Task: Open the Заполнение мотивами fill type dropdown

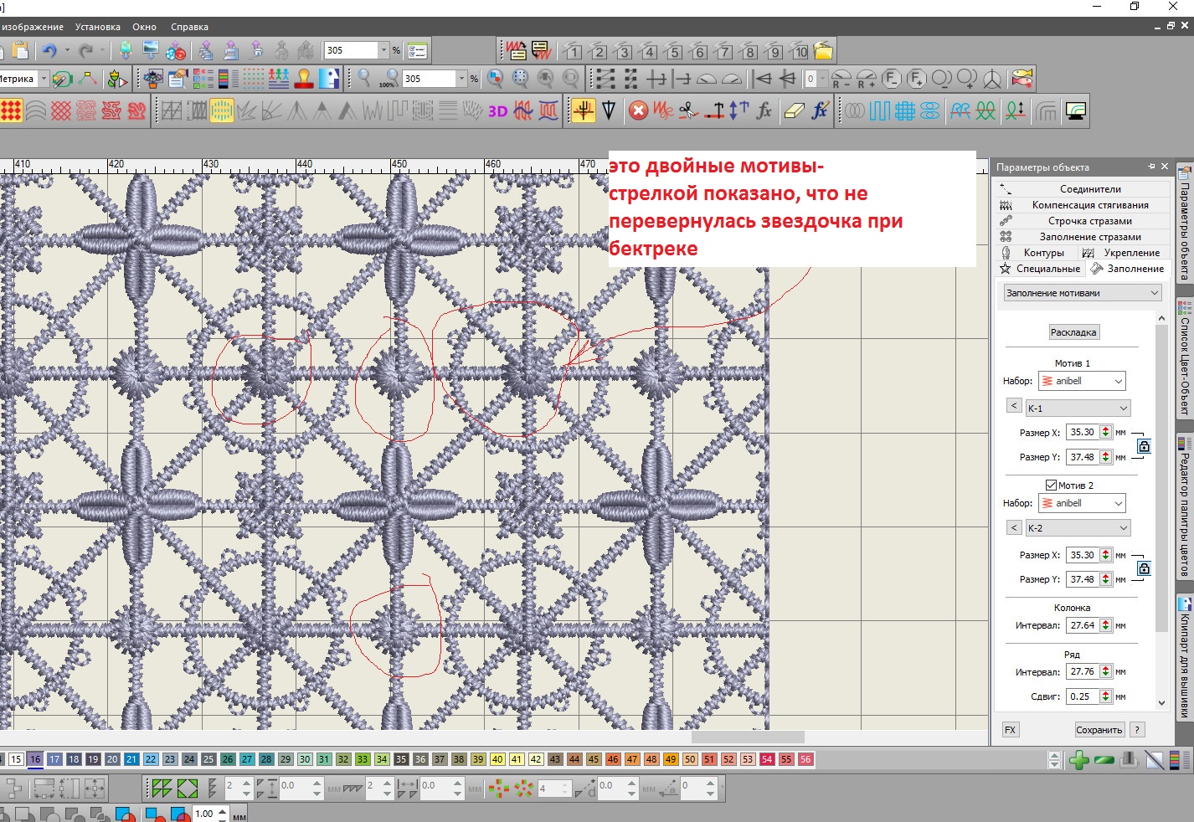Action: [x=1082, y=293]
